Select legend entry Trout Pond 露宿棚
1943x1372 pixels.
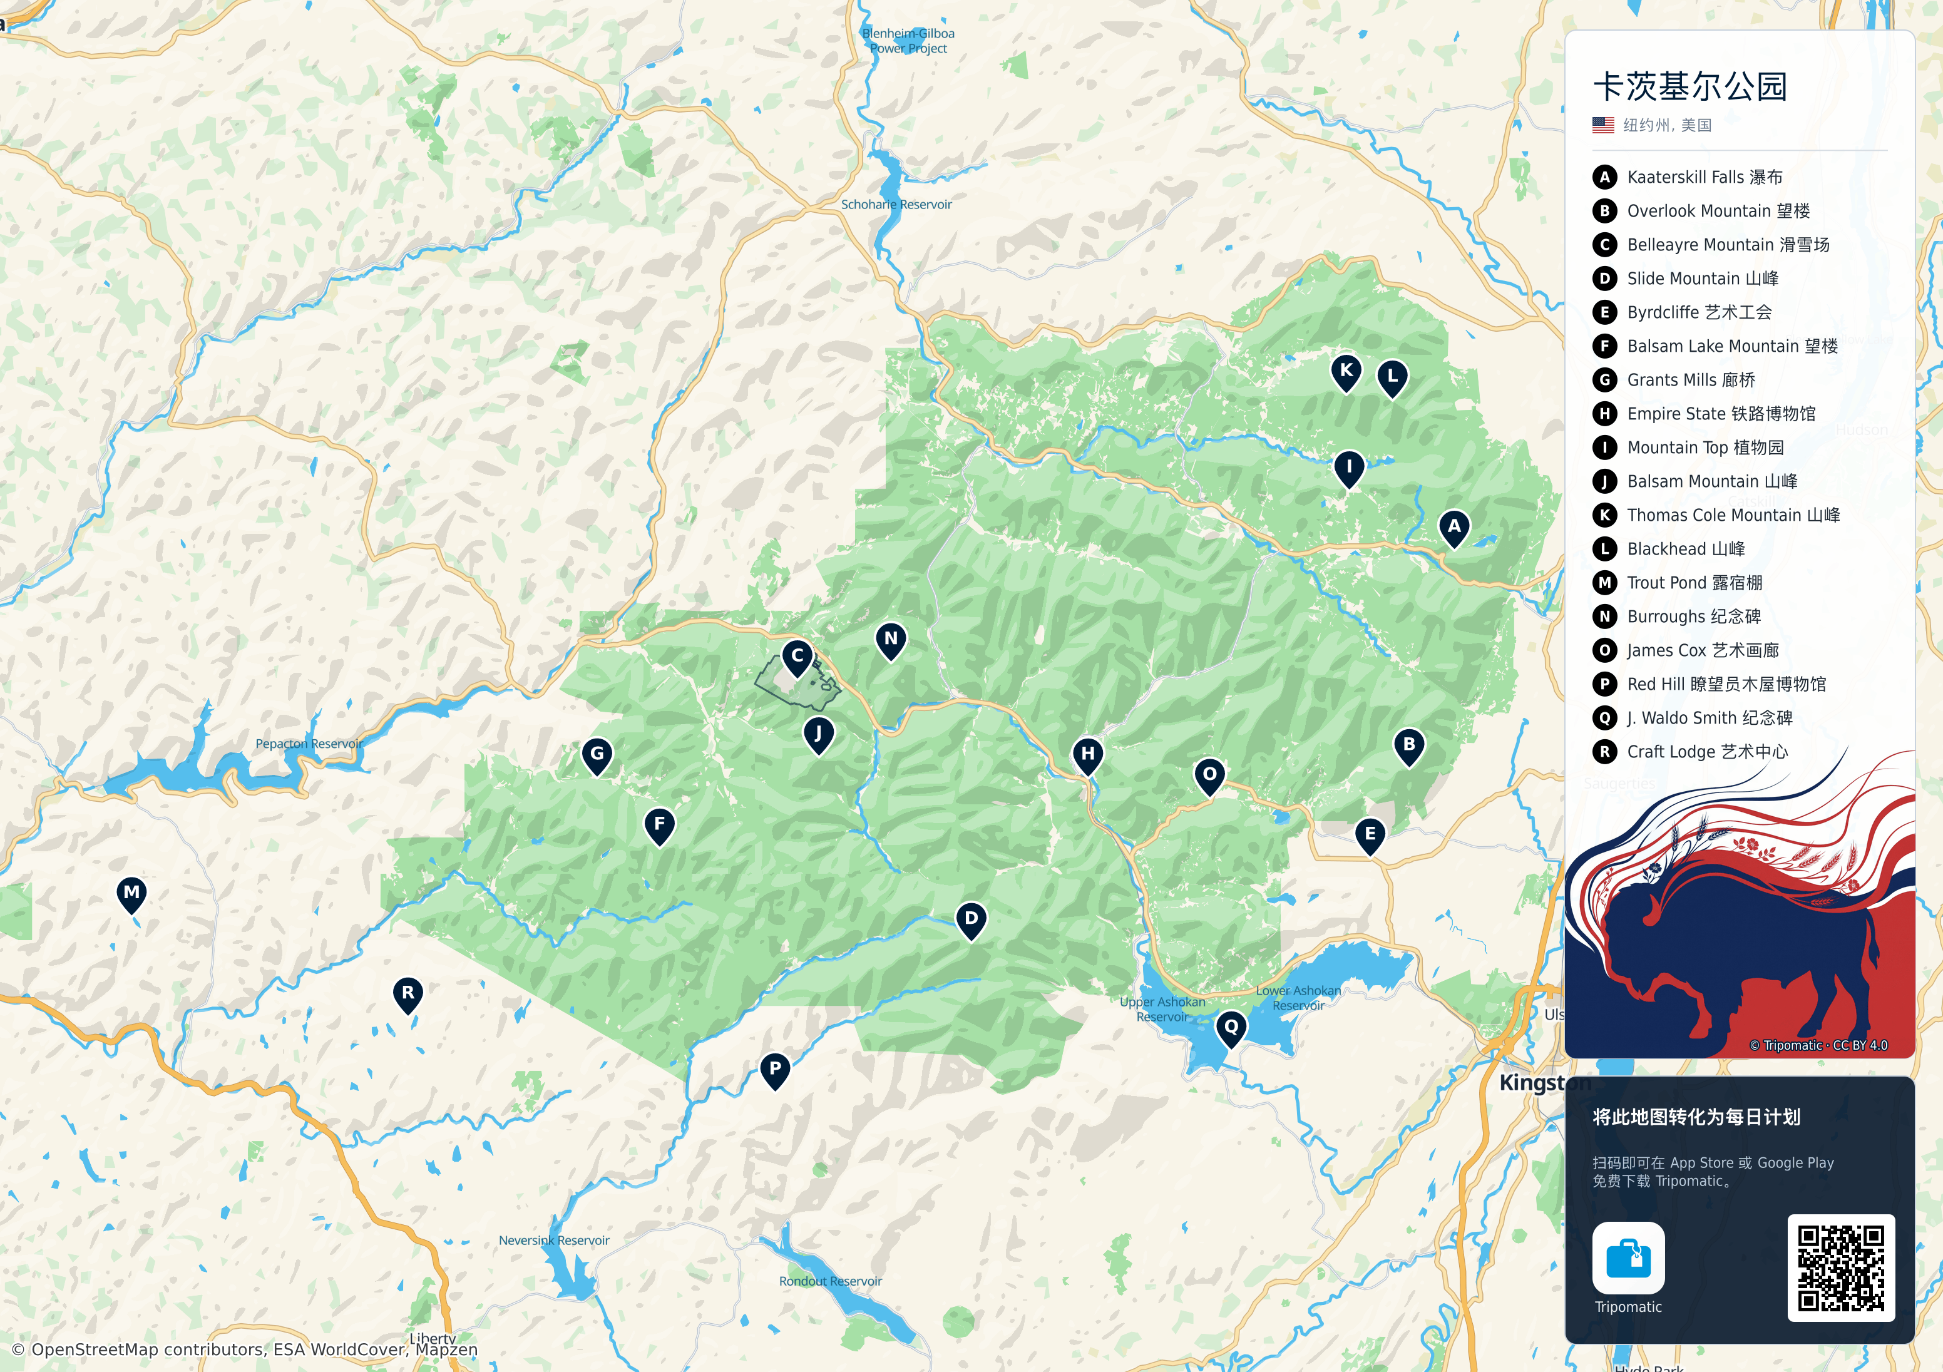[1678, 583]
